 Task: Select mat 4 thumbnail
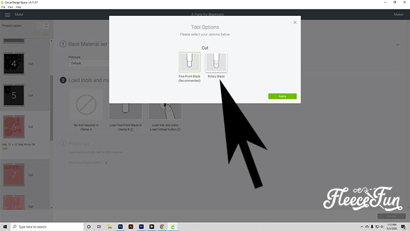[14, 64]
